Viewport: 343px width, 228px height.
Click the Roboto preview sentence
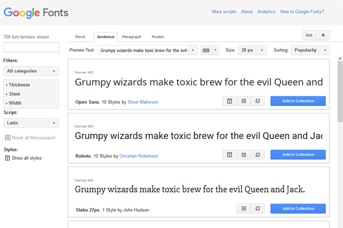click(x=198, y=136)
